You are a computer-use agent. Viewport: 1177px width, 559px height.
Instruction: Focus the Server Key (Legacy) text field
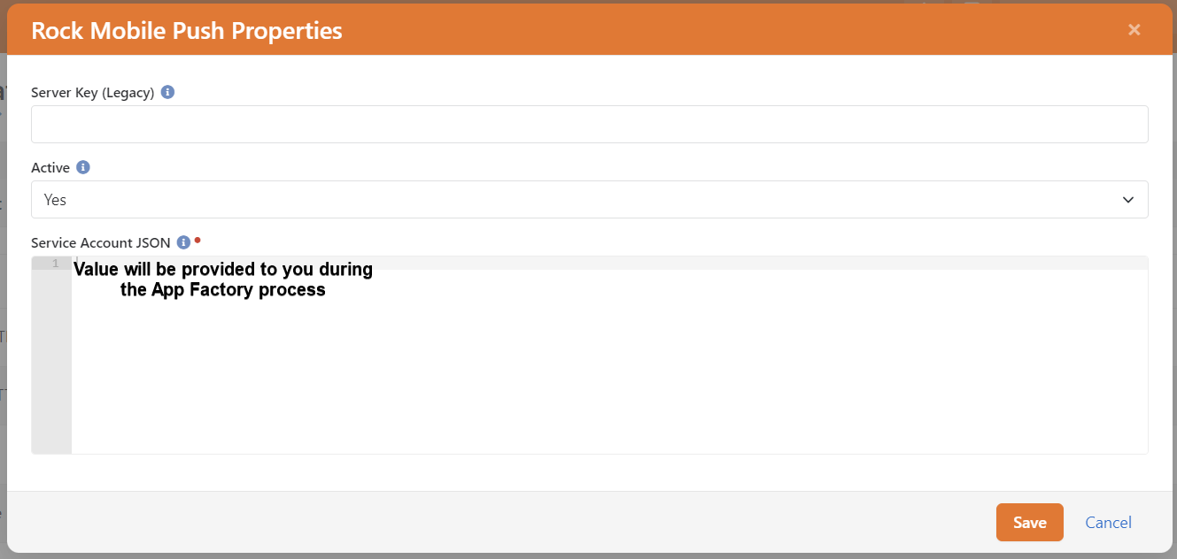pyautogui.click(x=590, y=125)
